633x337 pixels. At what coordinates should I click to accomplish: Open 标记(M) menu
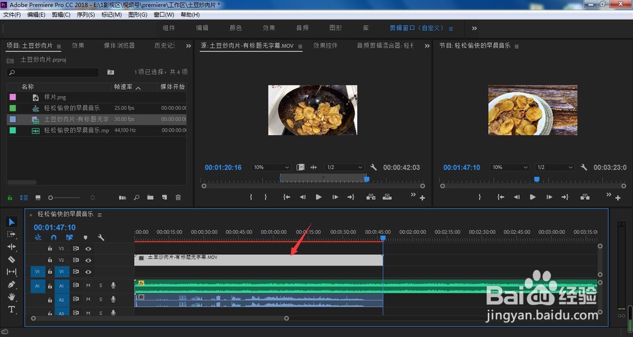coord(111,15)
